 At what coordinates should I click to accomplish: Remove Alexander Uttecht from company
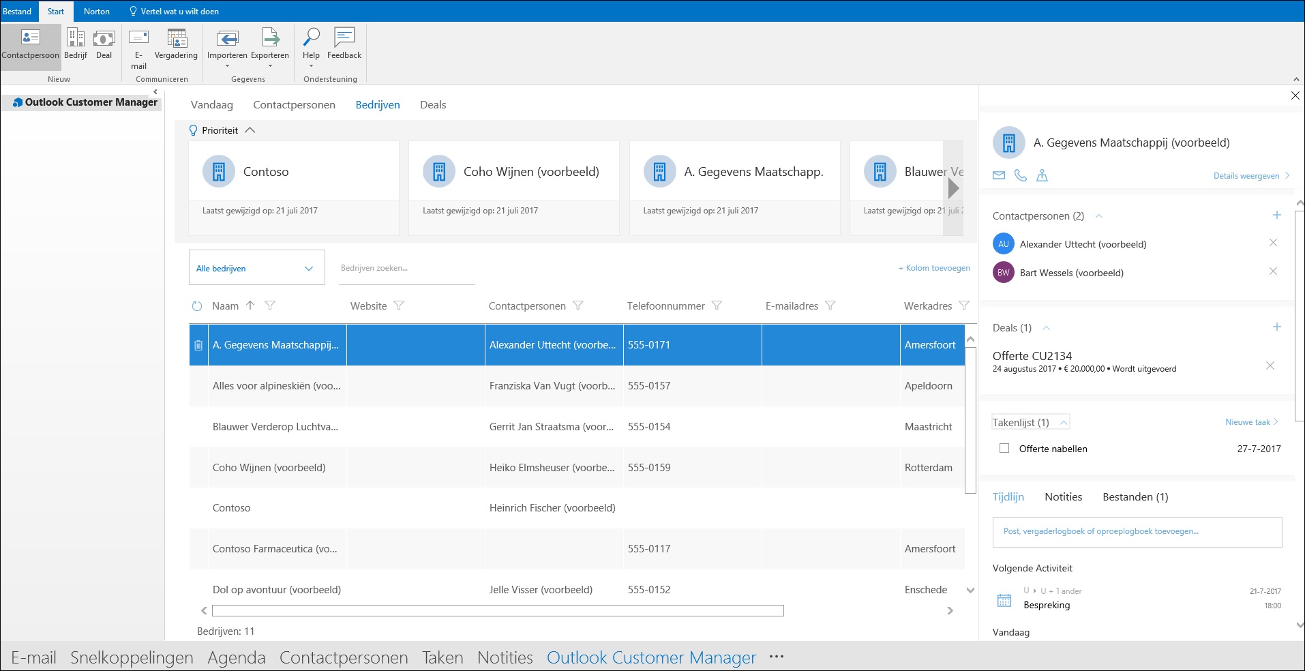coord(1273,243)
